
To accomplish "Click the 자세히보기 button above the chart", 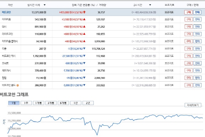I will tap(193, 105).
